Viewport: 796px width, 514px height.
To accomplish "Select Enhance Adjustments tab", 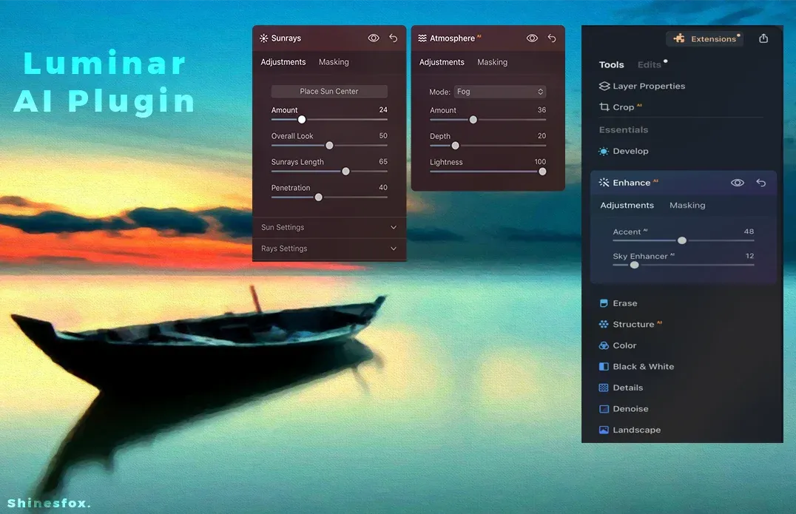I will tap(627, 206).
